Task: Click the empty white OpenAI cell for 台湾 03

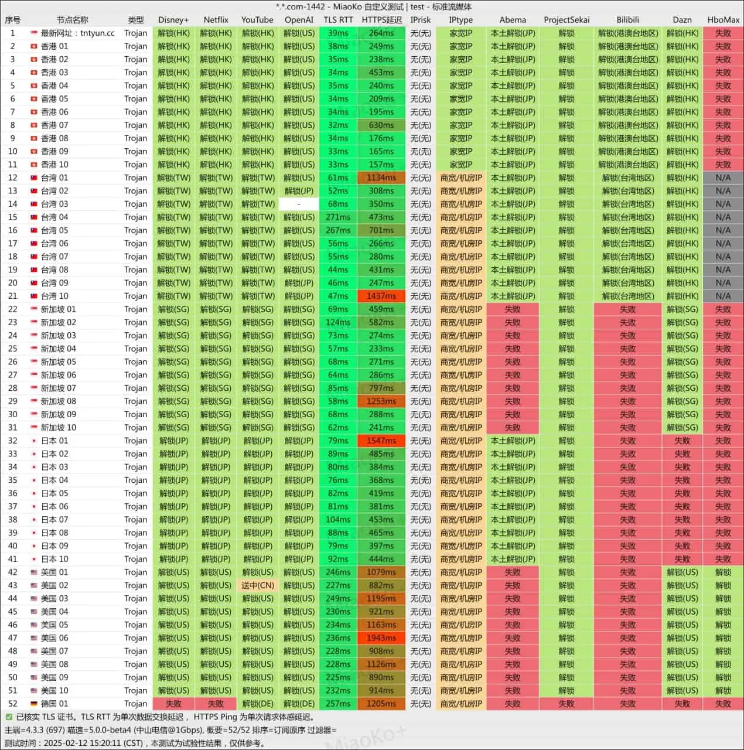Action: tap(299, 204)
